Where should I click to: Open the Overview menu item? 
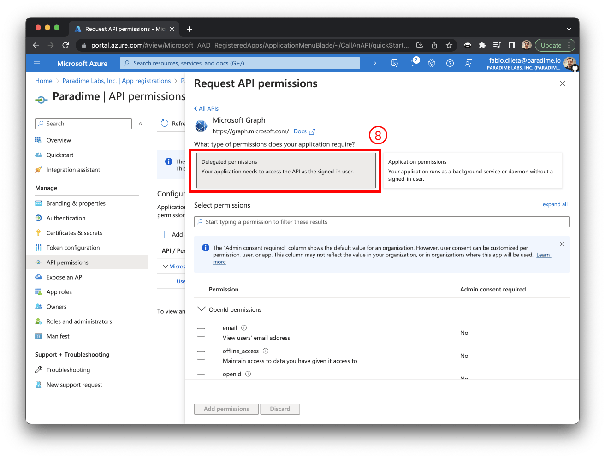click(59, 140)
